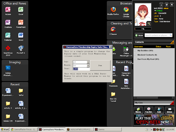Viewport: 176px width, 132px height.
Task: Expand the Contacts panel header
Action: 154,42
